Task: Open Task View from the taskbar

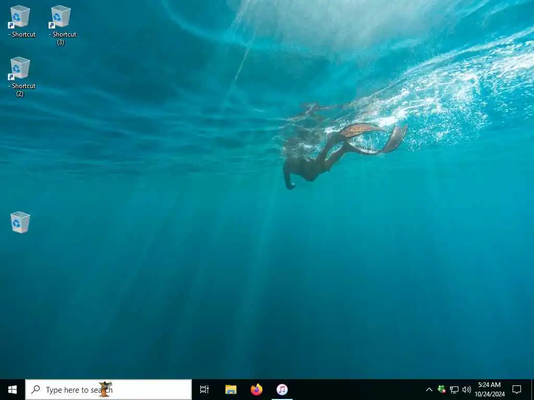Action: click(x=204, y=390)
